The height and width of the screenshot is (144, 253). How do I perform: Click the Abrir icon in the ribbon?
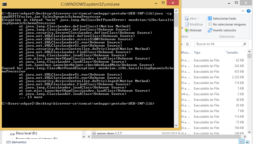point(187,19)
